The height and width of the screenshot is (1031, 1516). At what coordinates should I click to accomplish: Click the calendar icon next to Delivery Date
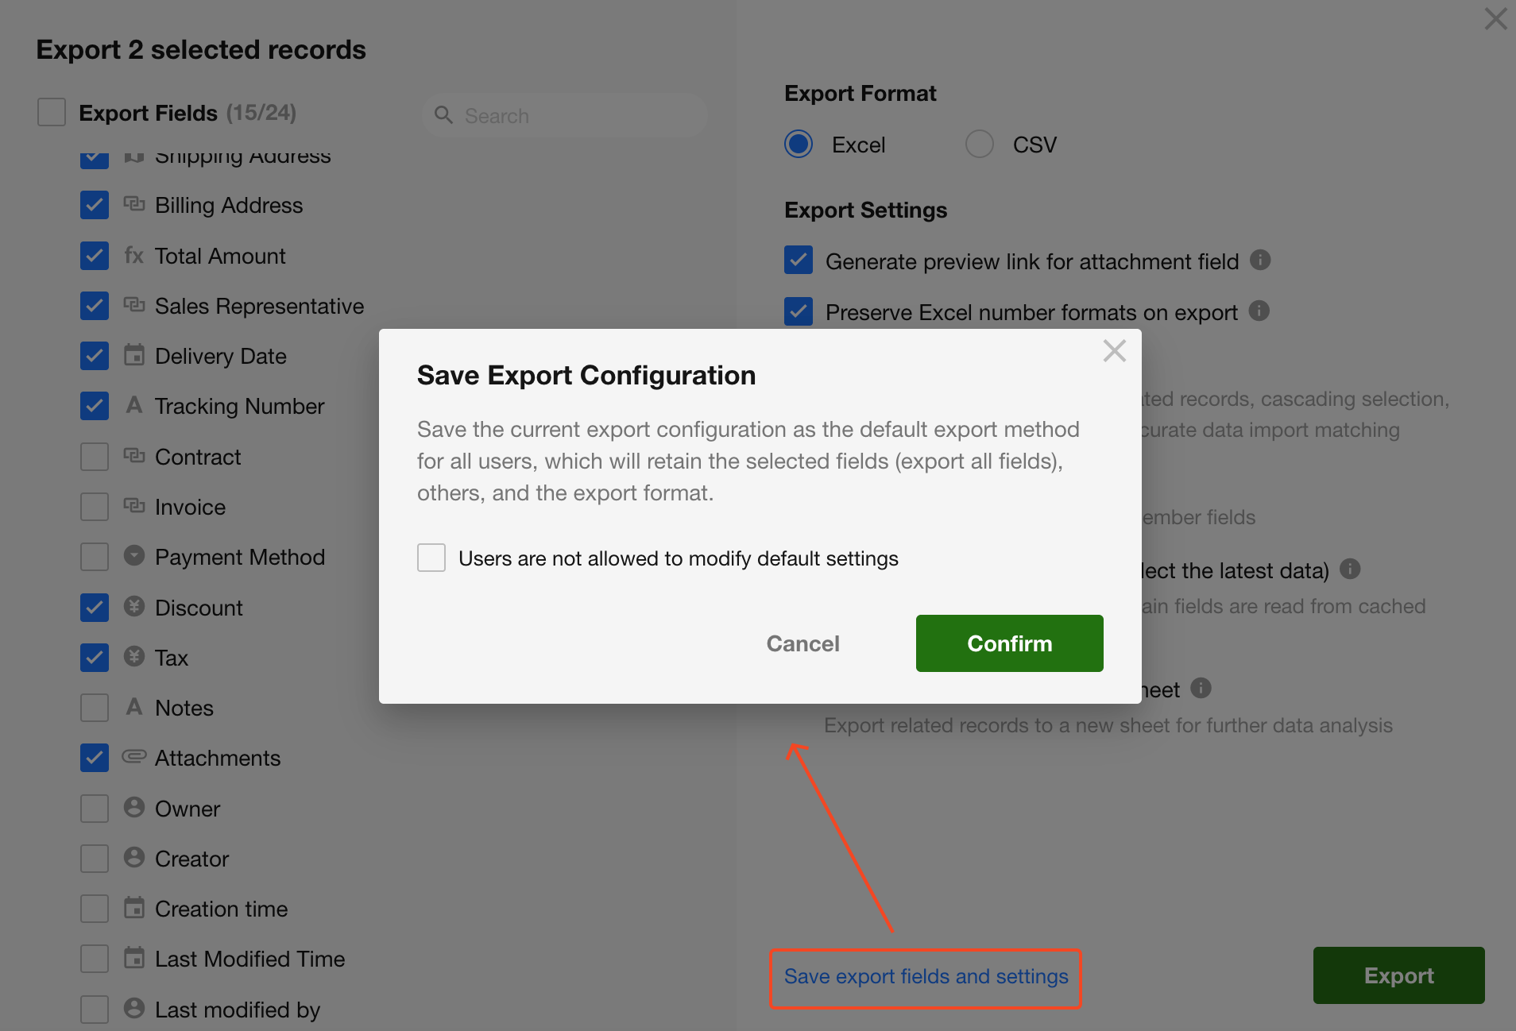tap(134, 355)
